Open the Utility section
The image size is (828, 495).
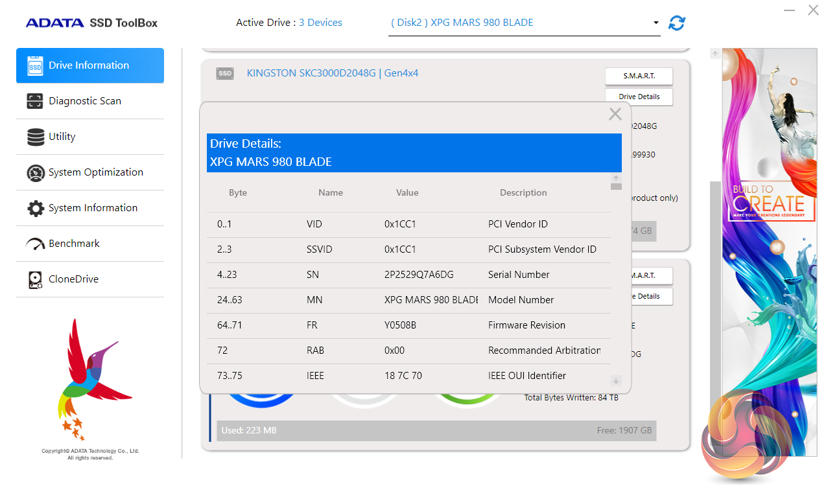90,137
